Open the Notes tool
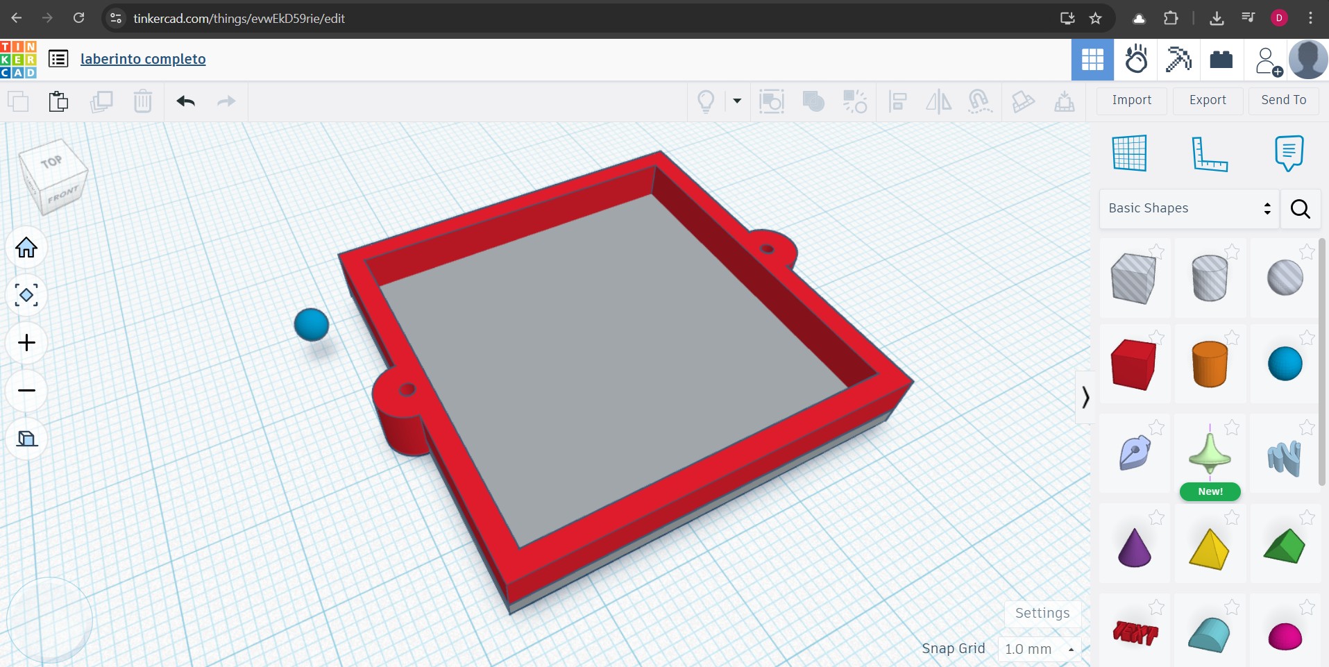 (x=1289, y=153)
